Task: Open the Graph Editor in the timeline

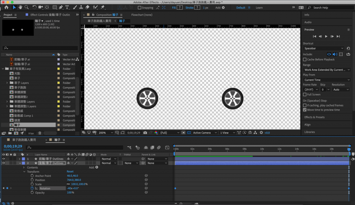Action: 167,147
